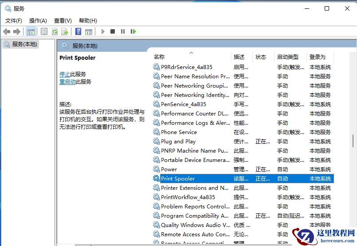Click the gear icon beside Plug and Play
Screen dimensions: 357x246
(x=156, y=141)
